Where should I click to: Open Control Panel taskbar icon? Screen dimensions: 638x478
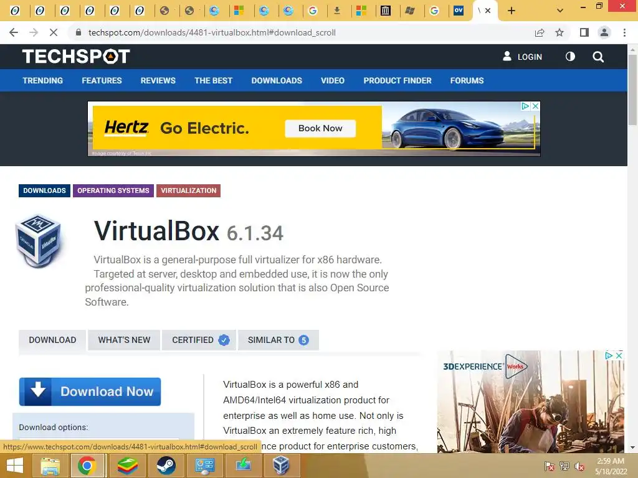click(x=204, y=466)
